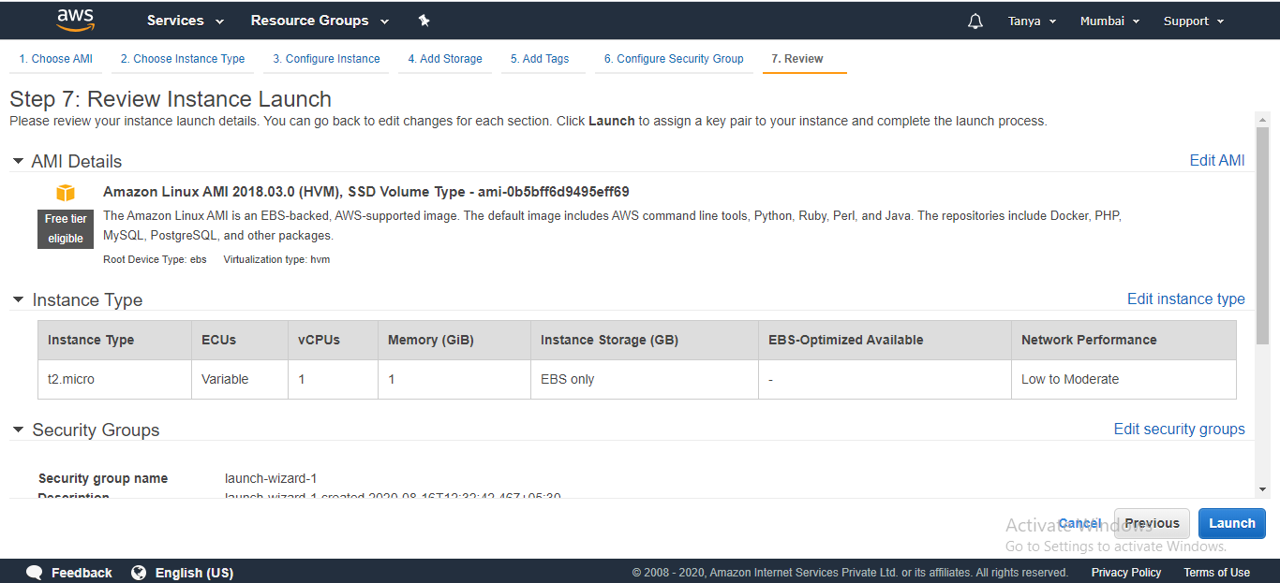The width and height of the screenshot is (1280, 583).
Task: Click the launch-wizard-1 security group name
Action: coord(271,478)
